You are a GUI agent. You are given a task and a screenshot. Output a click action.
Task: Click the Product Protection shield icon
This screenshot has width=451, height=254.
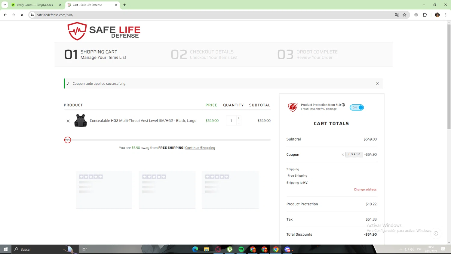(293, 107)
